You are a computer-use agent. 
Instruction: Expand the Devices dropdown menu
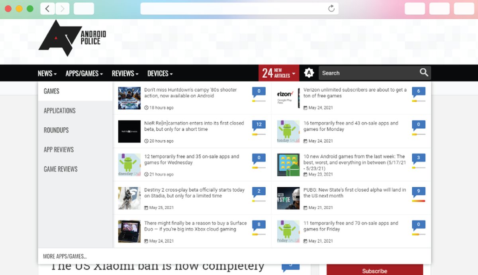point(160,73)
